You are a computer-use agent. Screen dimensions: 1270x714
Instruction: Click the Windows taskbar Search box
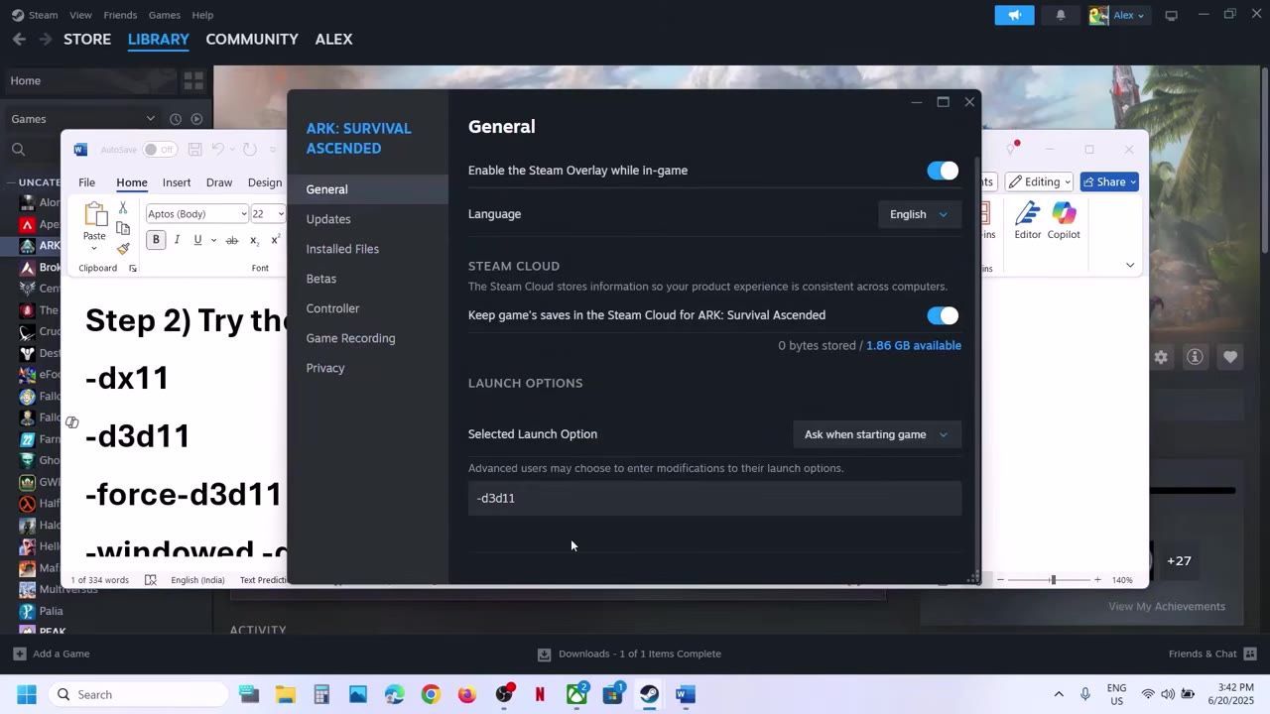click(x=139, y=694)
